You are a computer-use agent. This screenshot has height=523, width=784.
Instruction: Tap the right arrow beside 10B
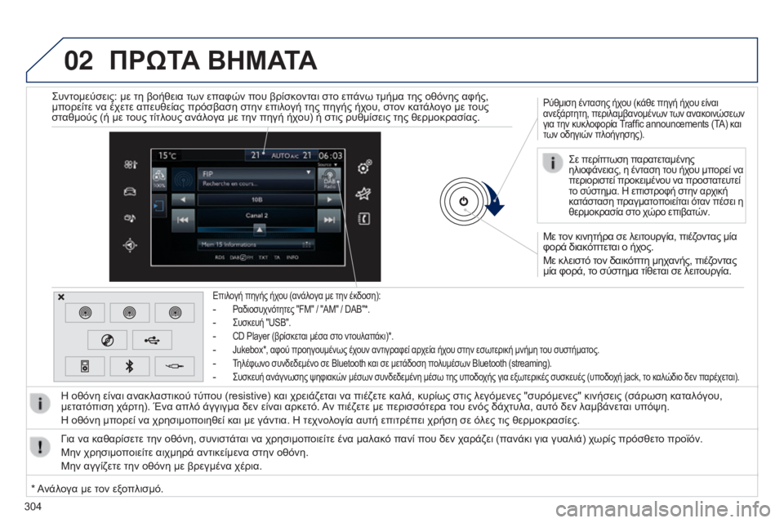click(329, 199)
